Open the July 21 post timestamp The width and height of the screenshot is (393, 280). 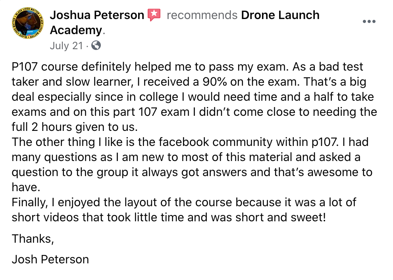[x=66, y=46]
